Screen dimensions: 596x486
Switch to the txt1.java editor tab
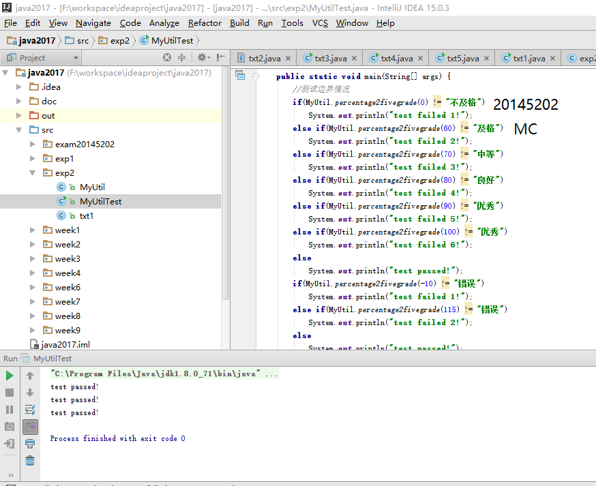(x=528, y=58)
